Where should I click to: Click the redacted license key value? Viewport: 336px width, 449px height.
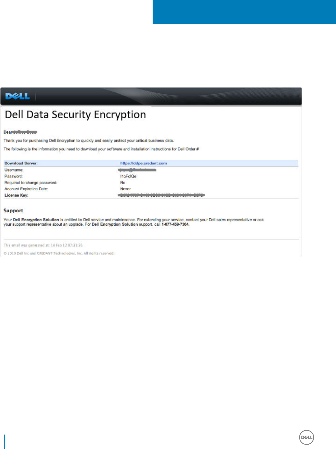coord(161,195)
